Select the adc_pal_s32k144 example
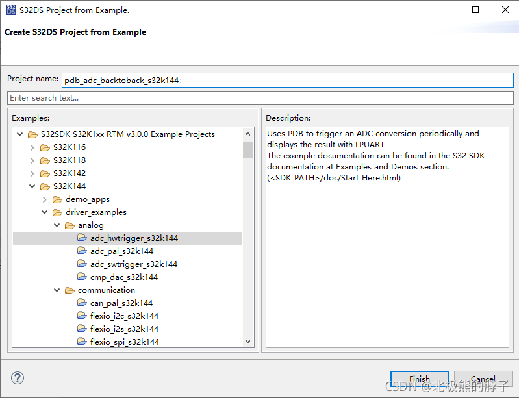519x398 pixels. tap(122, 251)
